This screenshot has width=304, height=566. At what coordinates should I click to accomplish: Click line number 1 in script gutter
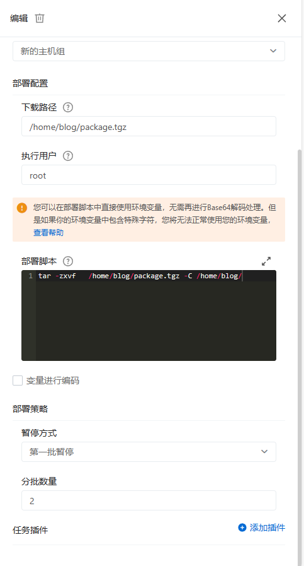click(31, 276)
